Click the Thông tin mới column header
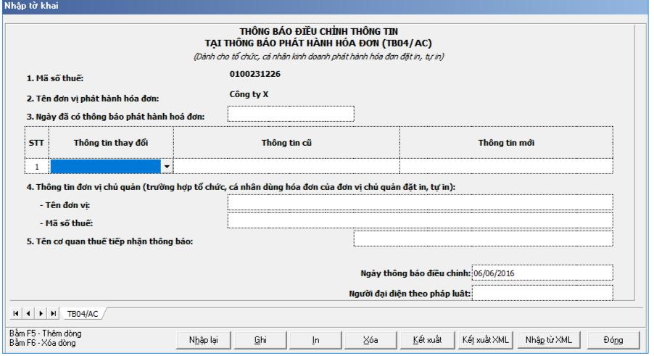The image size is (654, 356). (506, 143)
